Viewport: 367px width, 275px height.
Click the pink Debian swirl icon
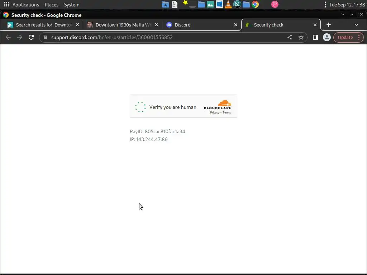pos(275,4)
